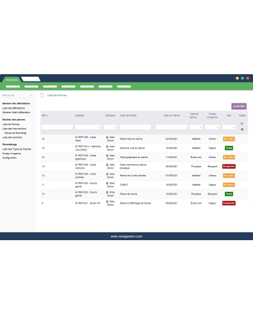
Task: Open Générer l'état d'affectation in sidebar
Action: click(x=16, y=113)
